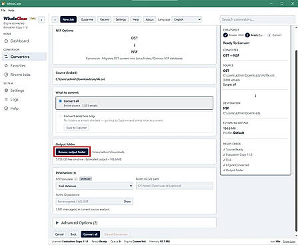Viewport: 298px width, 245px height.
Task: Click the Convert step circle in cheatsheet
Action: 269,35
